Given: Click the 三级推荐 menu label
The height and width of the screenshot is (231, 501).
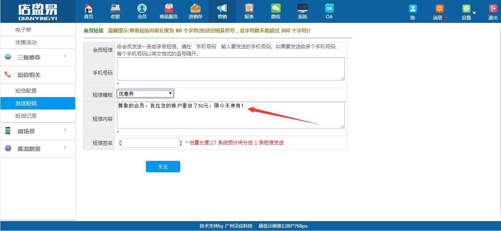Looking at the screenshot, I should click(29, 58).
